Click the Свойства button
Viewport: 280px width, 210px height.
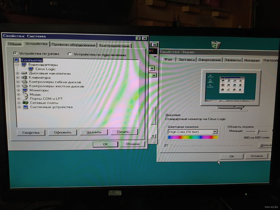click(x=31, y=132)
